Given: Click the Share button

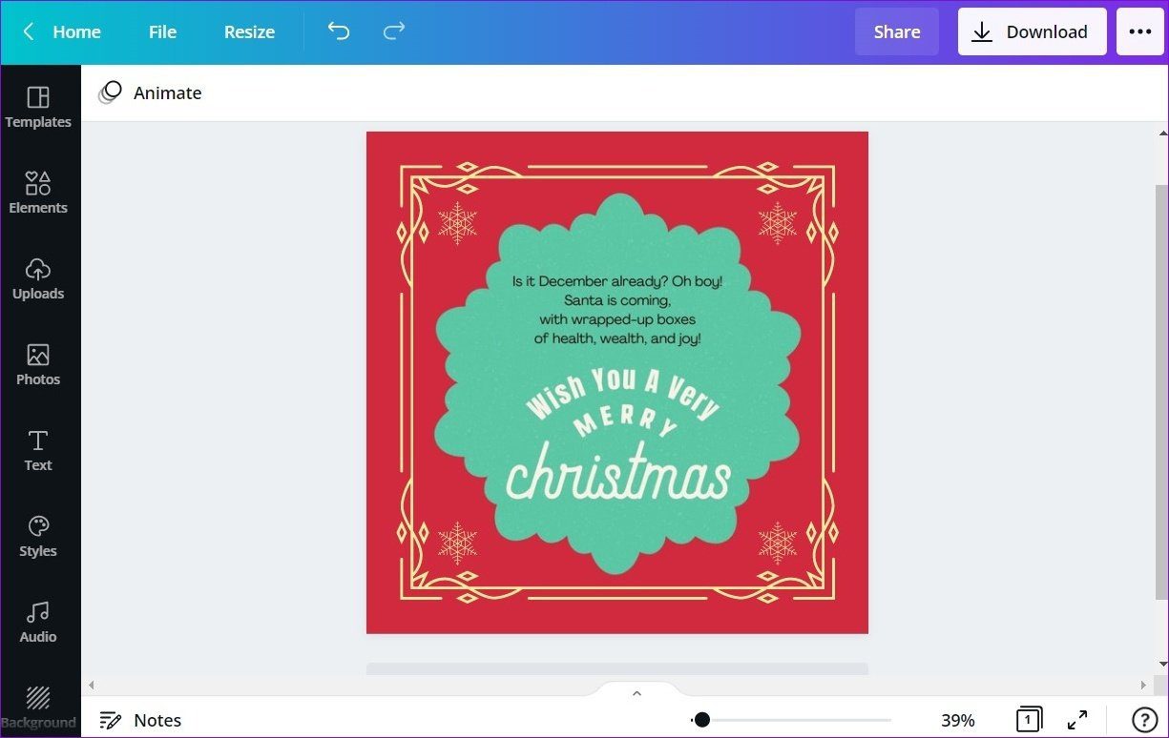Looking at the screenshot, I should [x=897, y=31].
